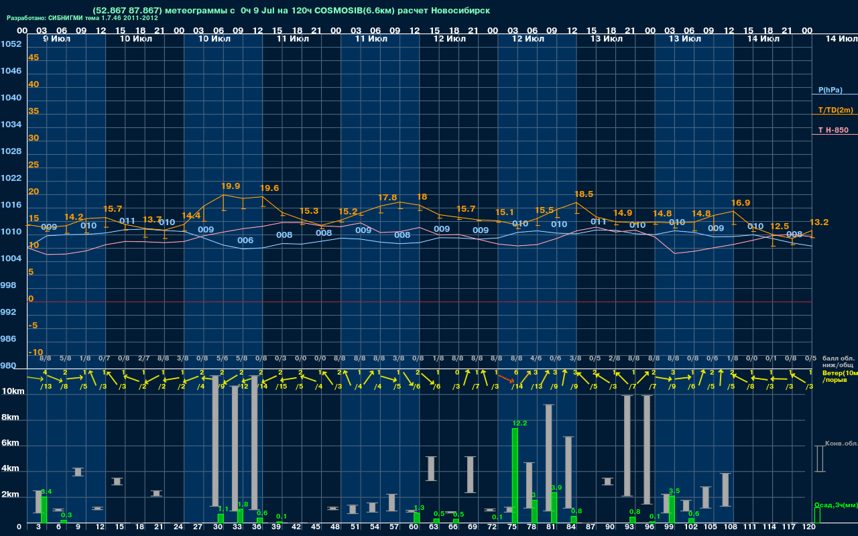Click the temperature value 12.5
Viewport: 858px width, 536px height.
tap(780, 226)
